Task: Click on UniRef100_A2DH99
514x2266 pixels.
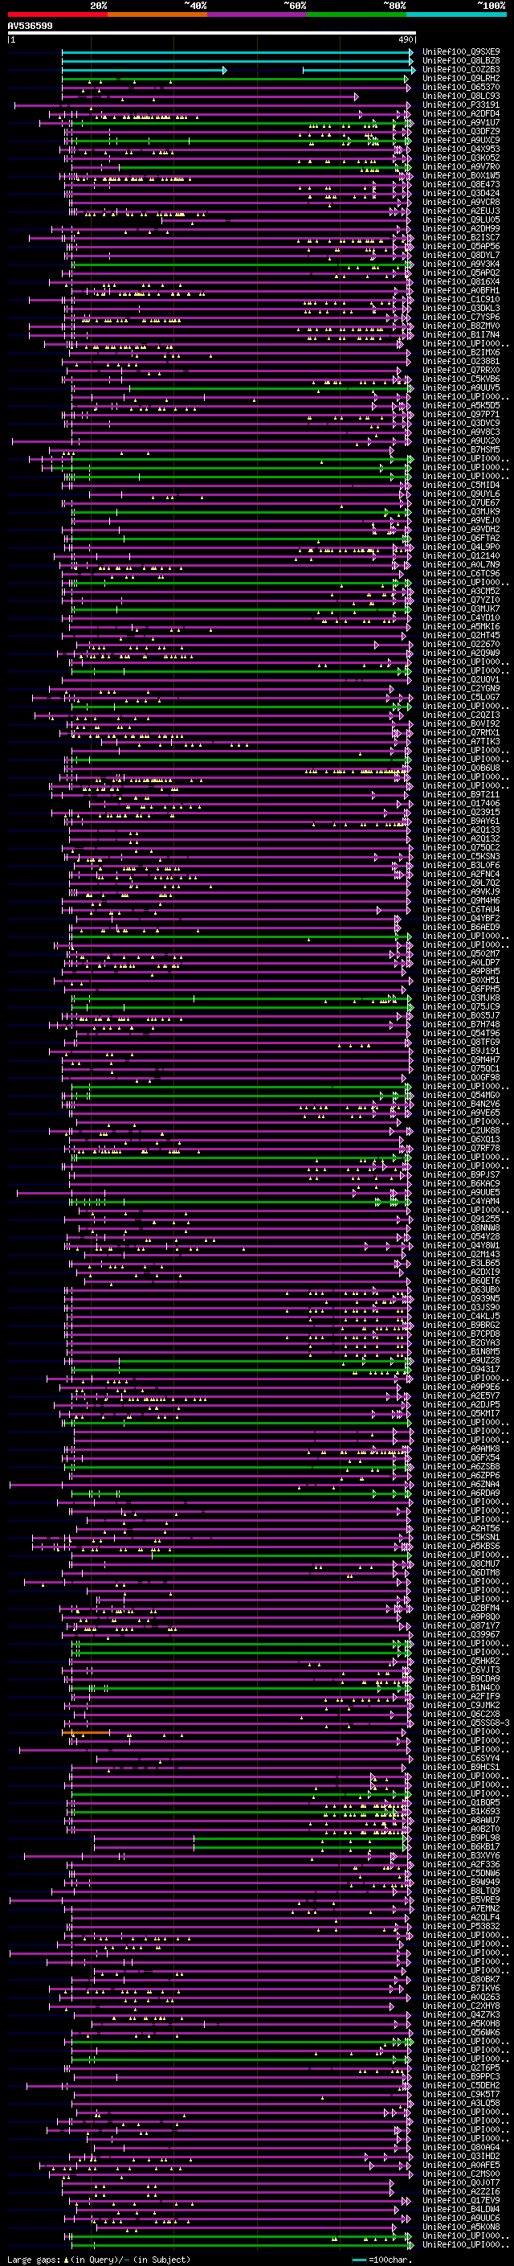Action: (x=461, y=229)
